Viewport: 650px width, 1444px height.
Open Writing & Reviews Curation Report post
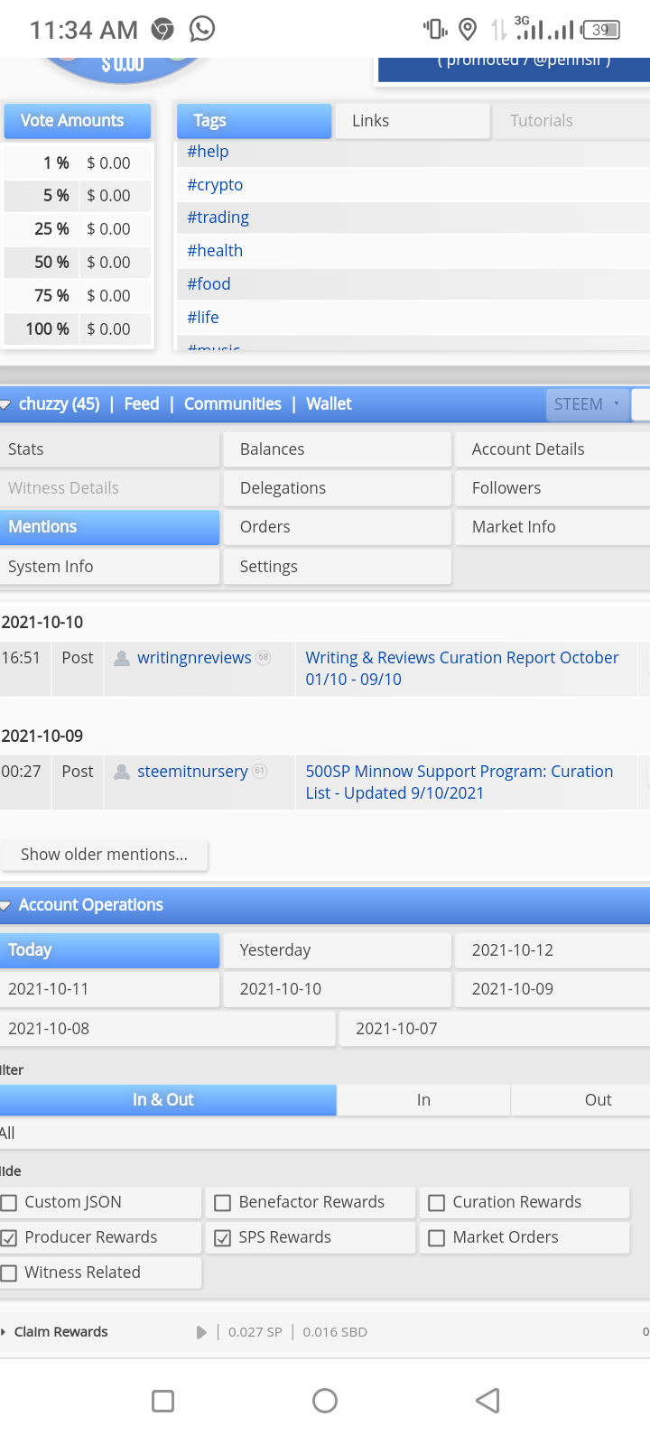coord(462,669)
